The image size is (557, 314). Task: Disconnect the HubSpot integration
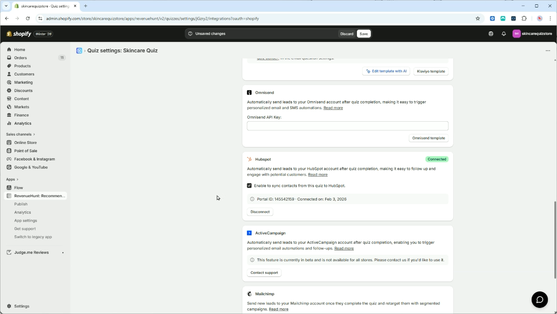click(260, 212)
